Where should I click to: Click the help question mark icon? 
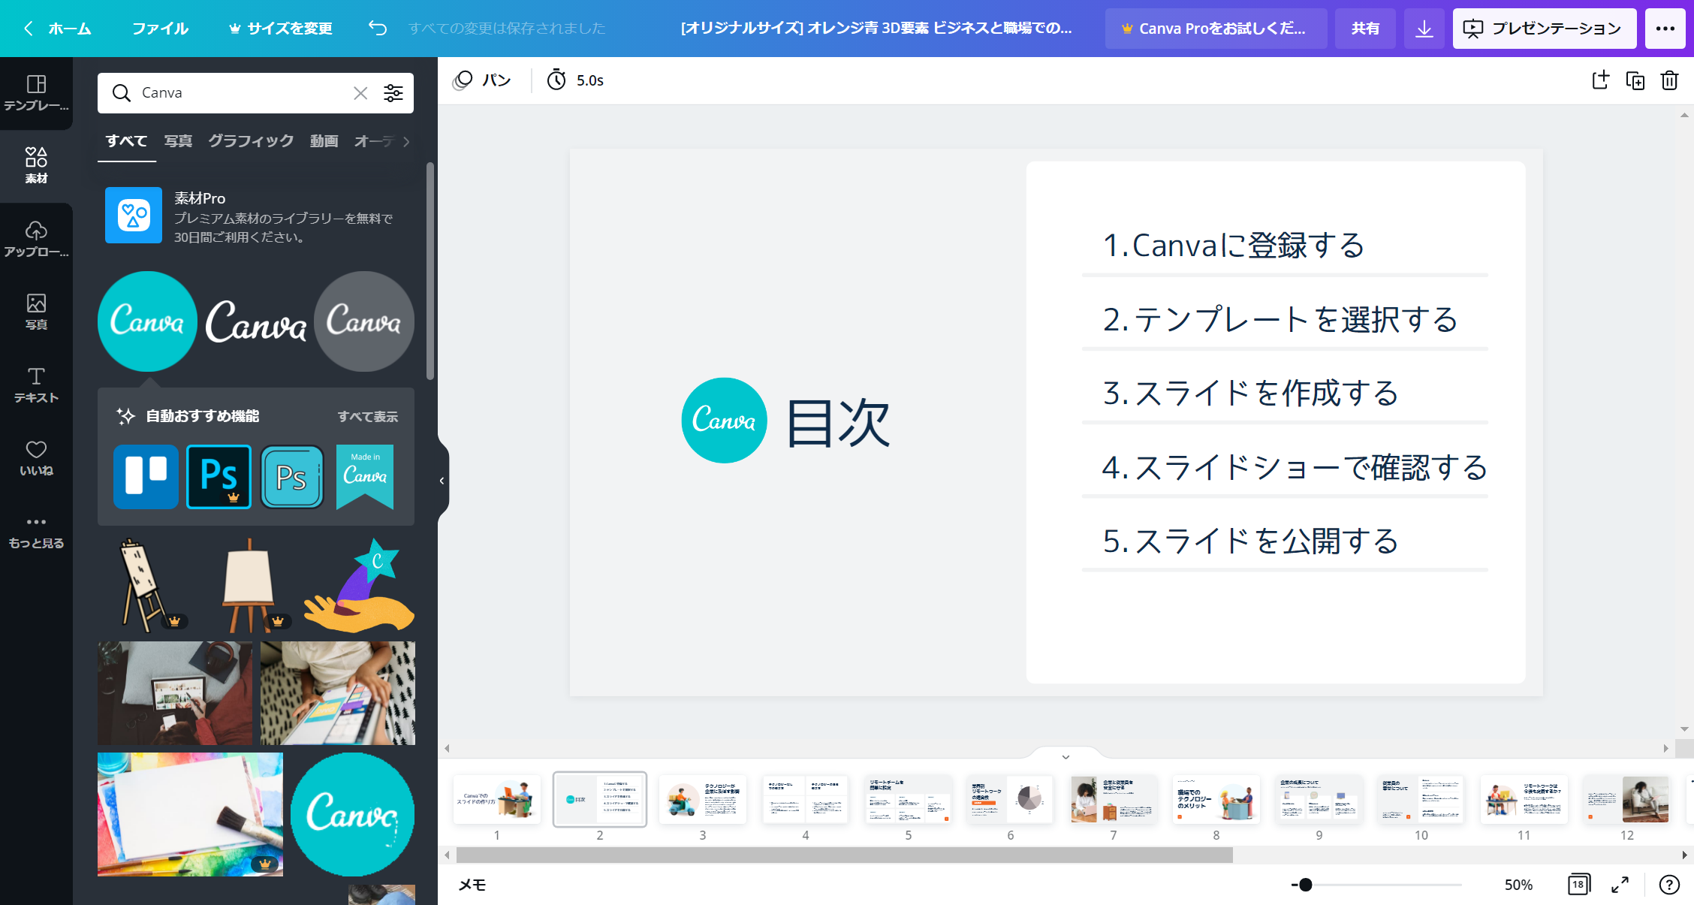(x=1668, y=885)
